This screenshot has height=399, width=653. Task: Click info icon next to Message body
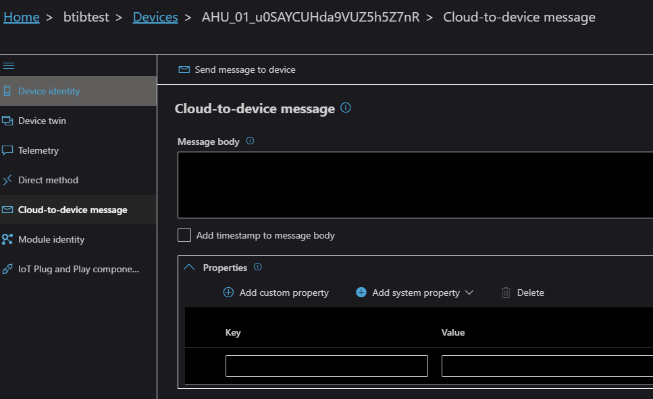pyautogui.click(x=250, y=142)
